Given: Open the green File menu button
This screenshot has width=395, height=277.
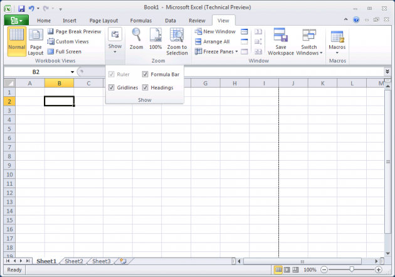Looking at the screenshot, I should pos(16,20).
